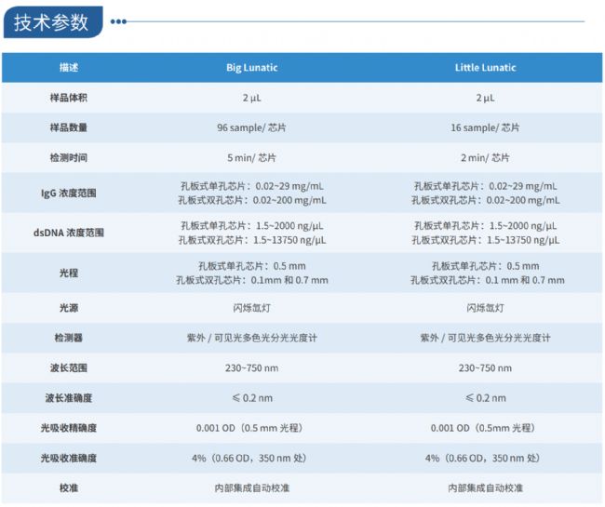Click Little Lunatic 1.5~2000 ng/μL line
This screenshot has width=605, height=507.
click(x=485, y=226)
